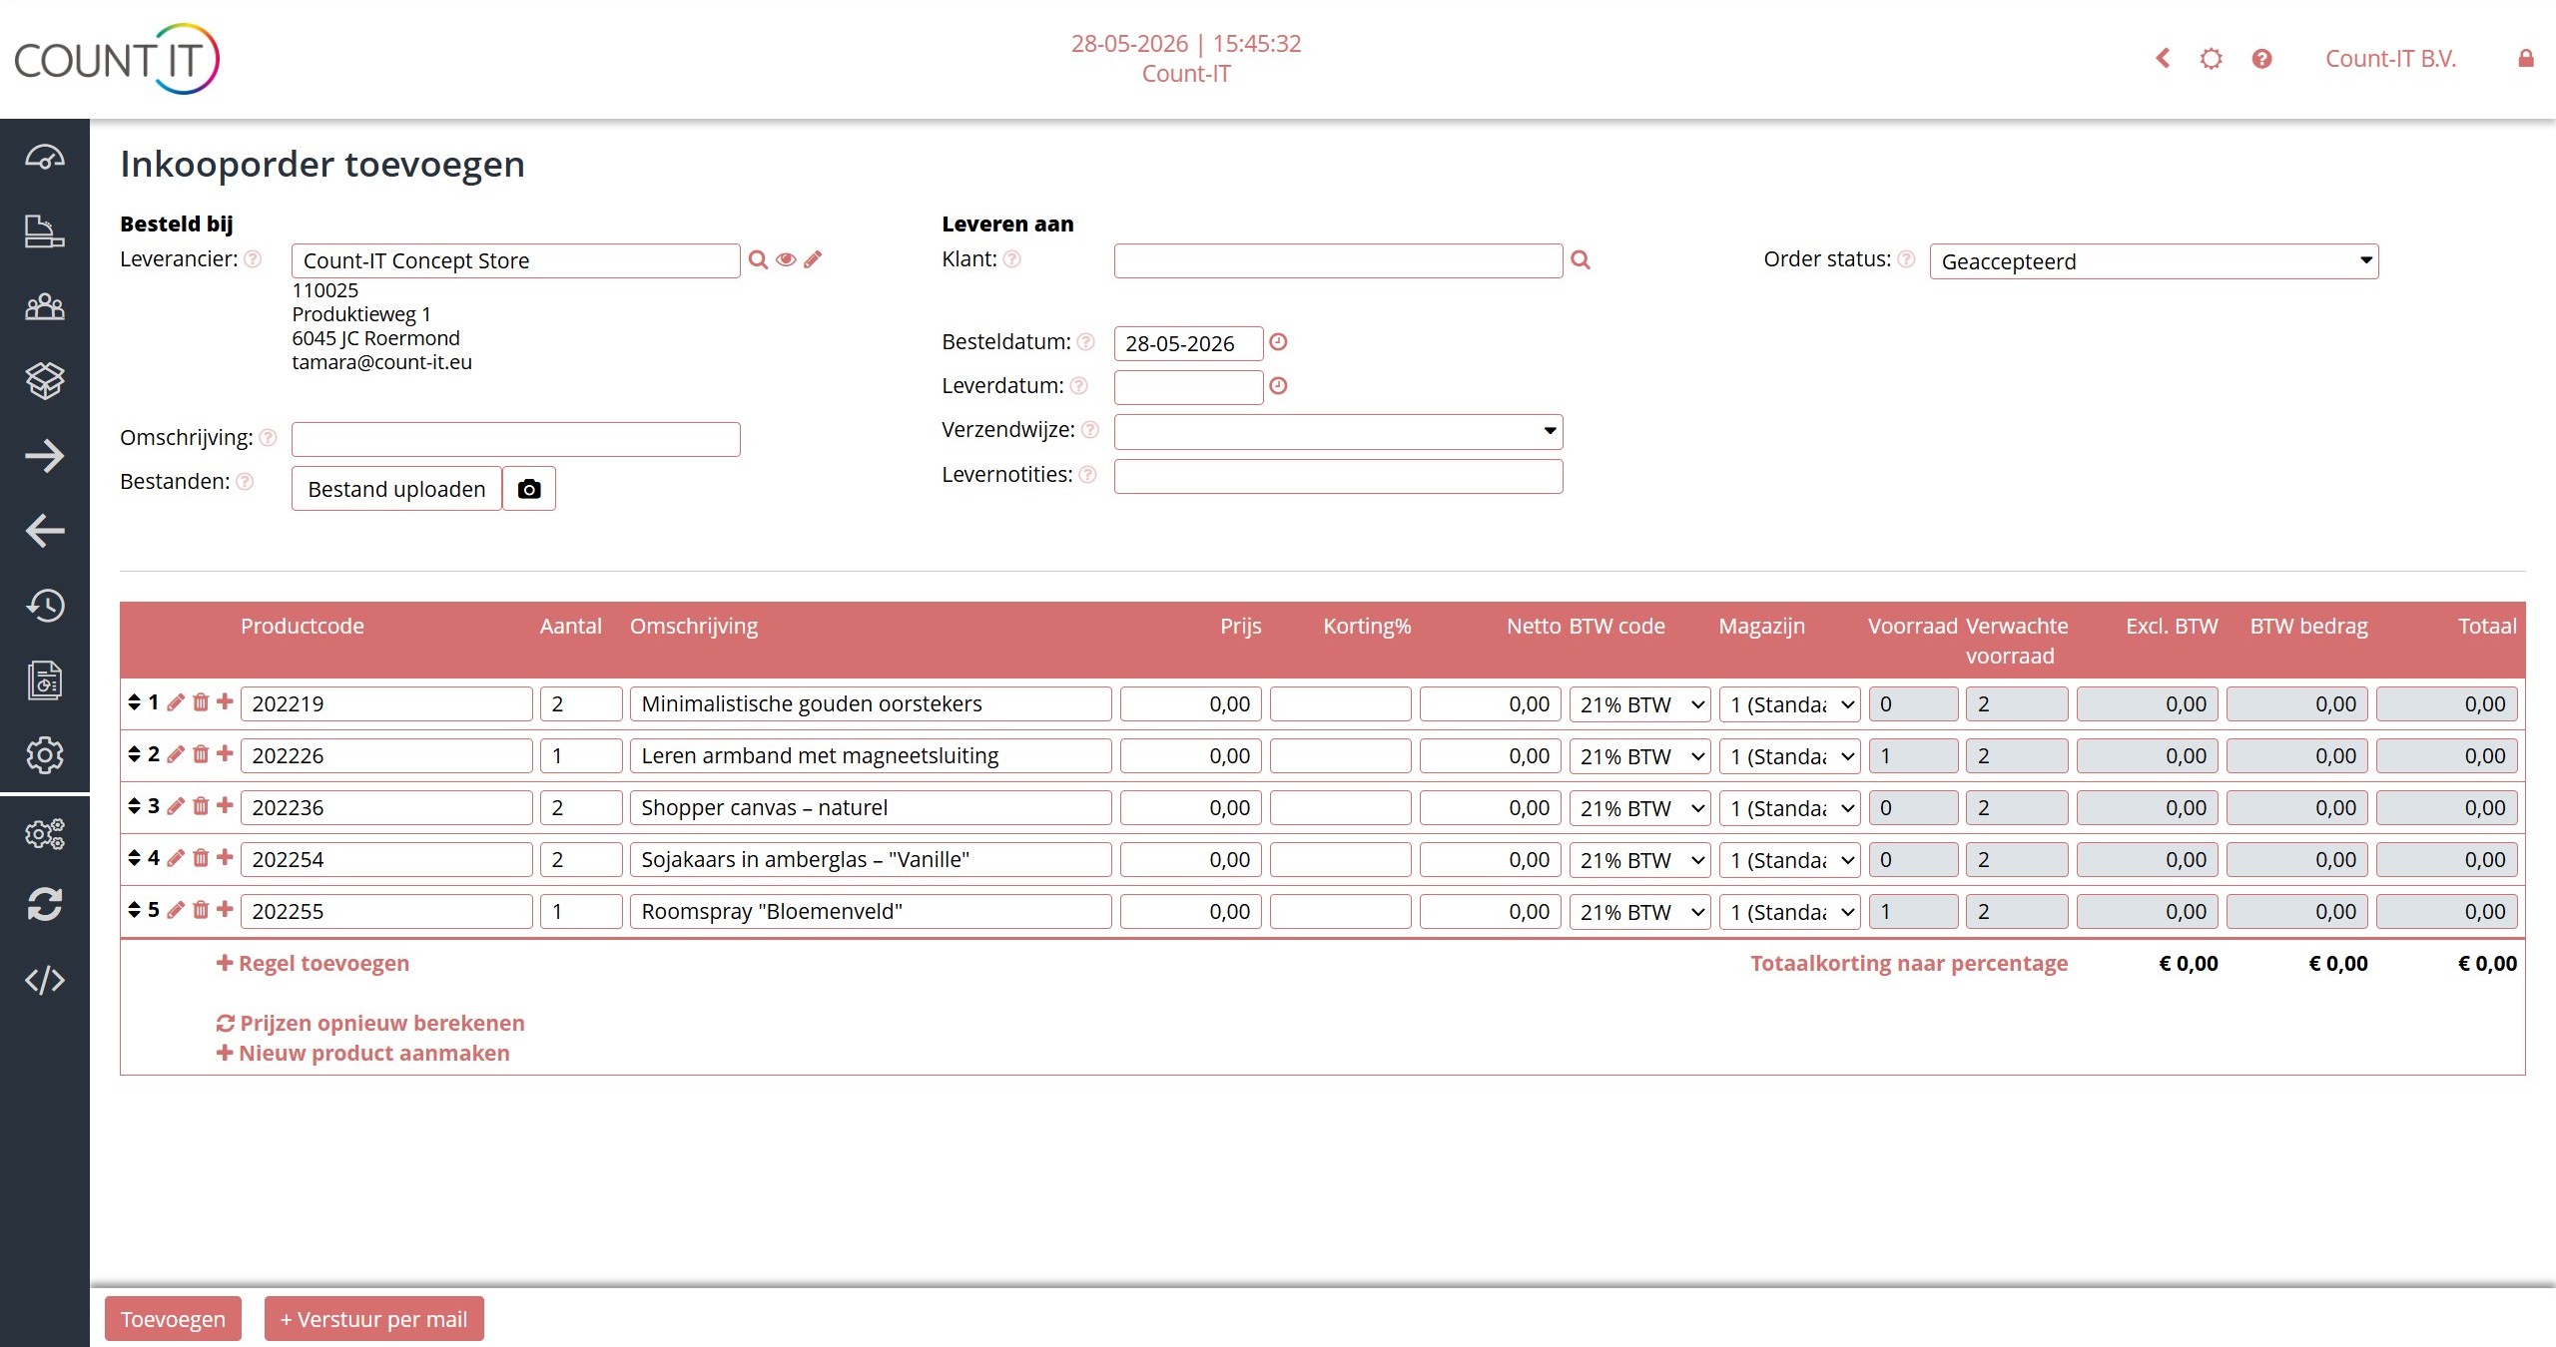Delete line 4 with the trash icon
The width and height of the screenshot is (2556, 1347).
coord(201,858)
